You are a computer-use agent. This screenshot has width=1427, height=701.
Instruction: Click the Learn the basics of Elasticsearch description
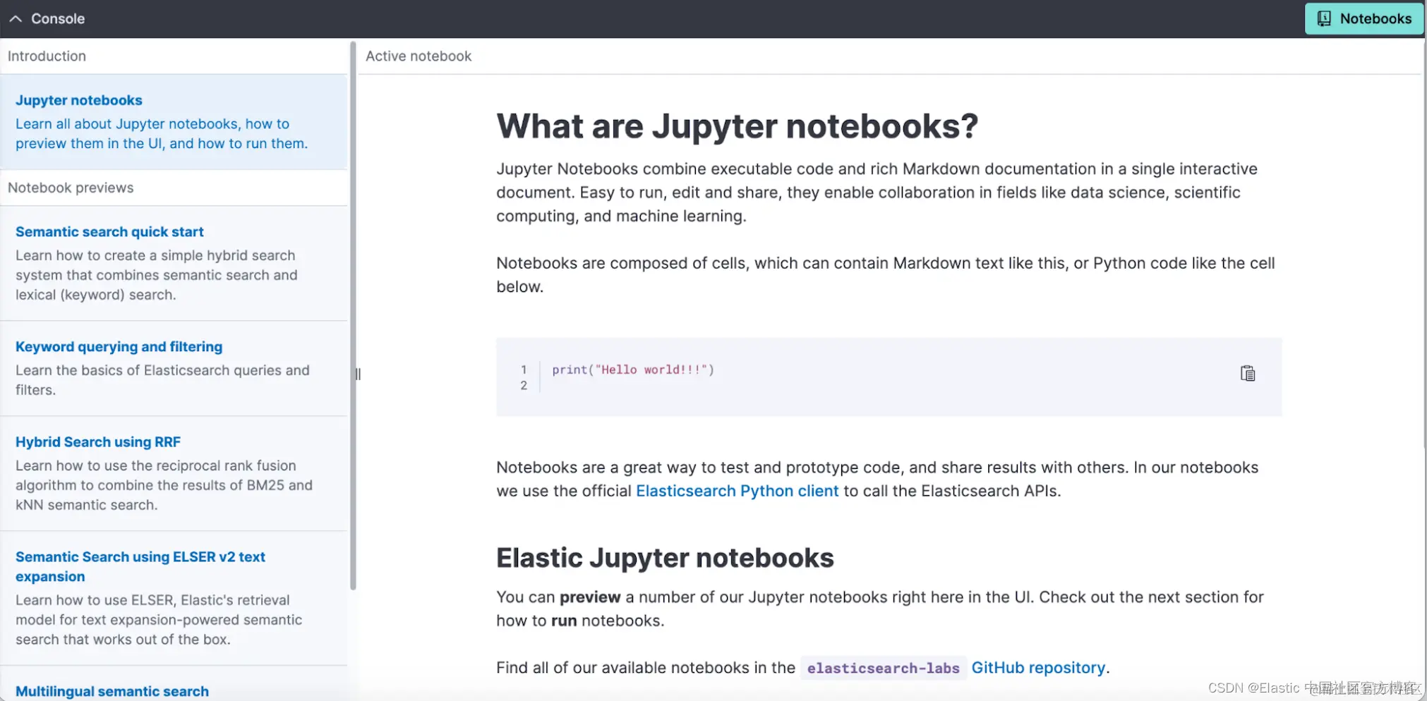162,380
